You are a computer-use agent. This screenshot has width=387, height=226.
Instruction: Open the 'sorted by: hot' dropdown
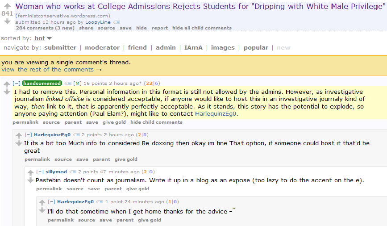43,38
